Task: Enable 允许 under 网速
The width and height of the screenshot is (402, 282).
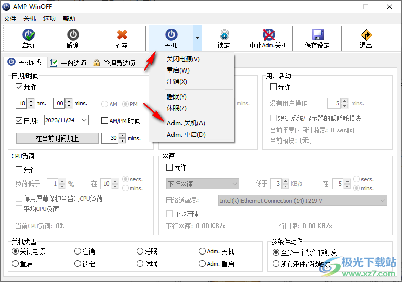Action: tap(169, 167)
